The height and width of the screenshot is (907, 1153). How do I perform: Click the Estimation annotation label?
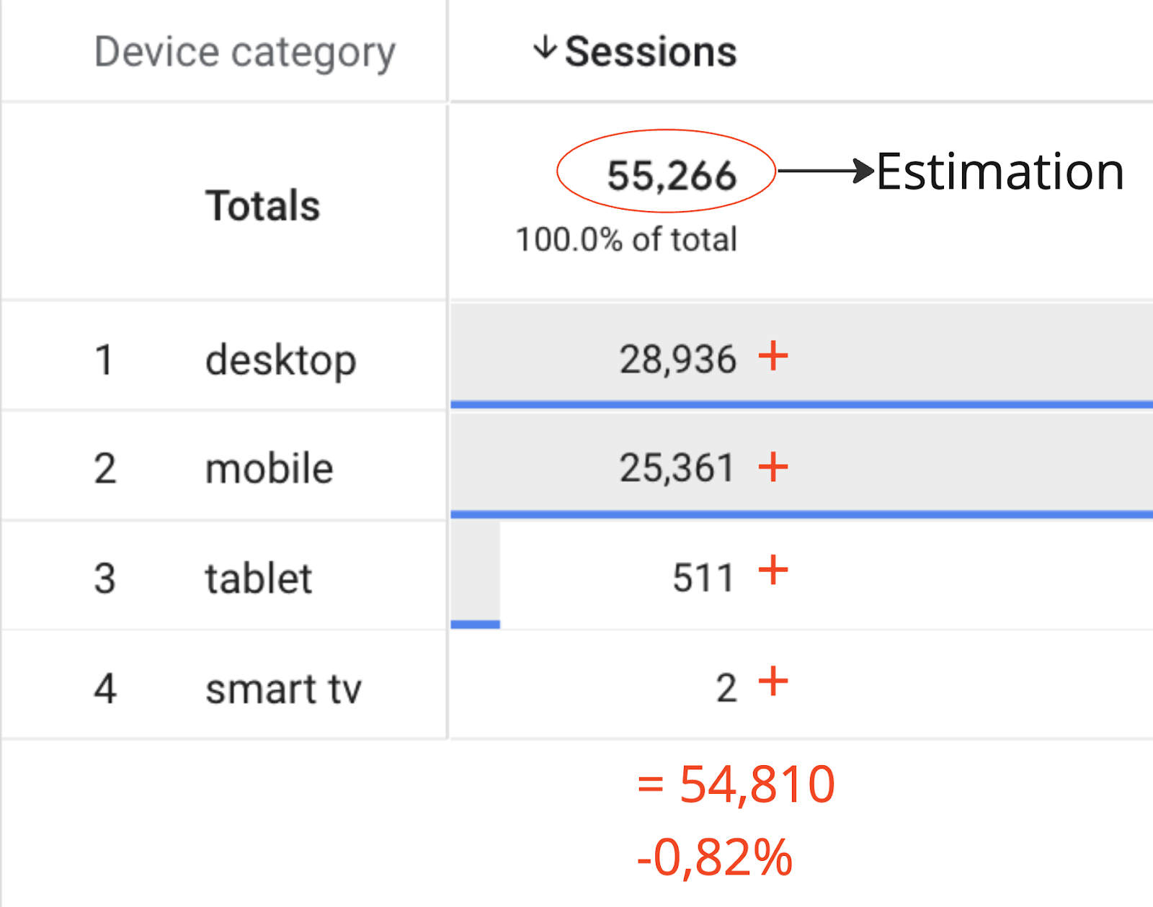point(1000,171)
